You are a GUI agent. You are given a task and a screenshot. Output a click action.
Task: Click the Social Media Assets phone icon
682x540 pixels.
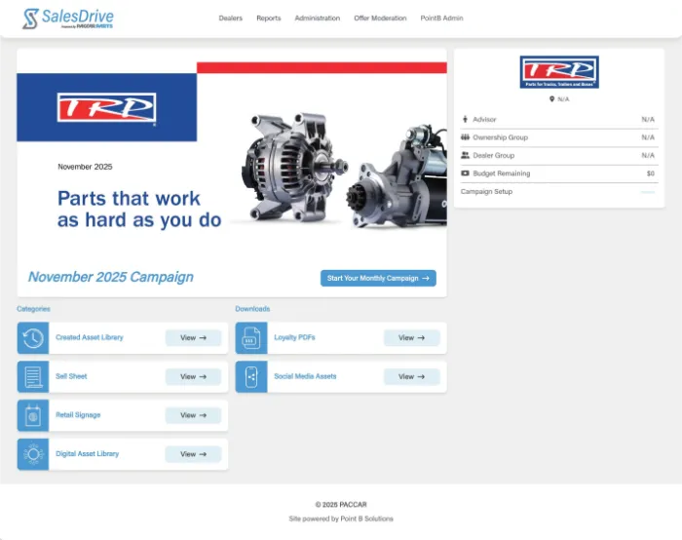click(x=251, y=377)
